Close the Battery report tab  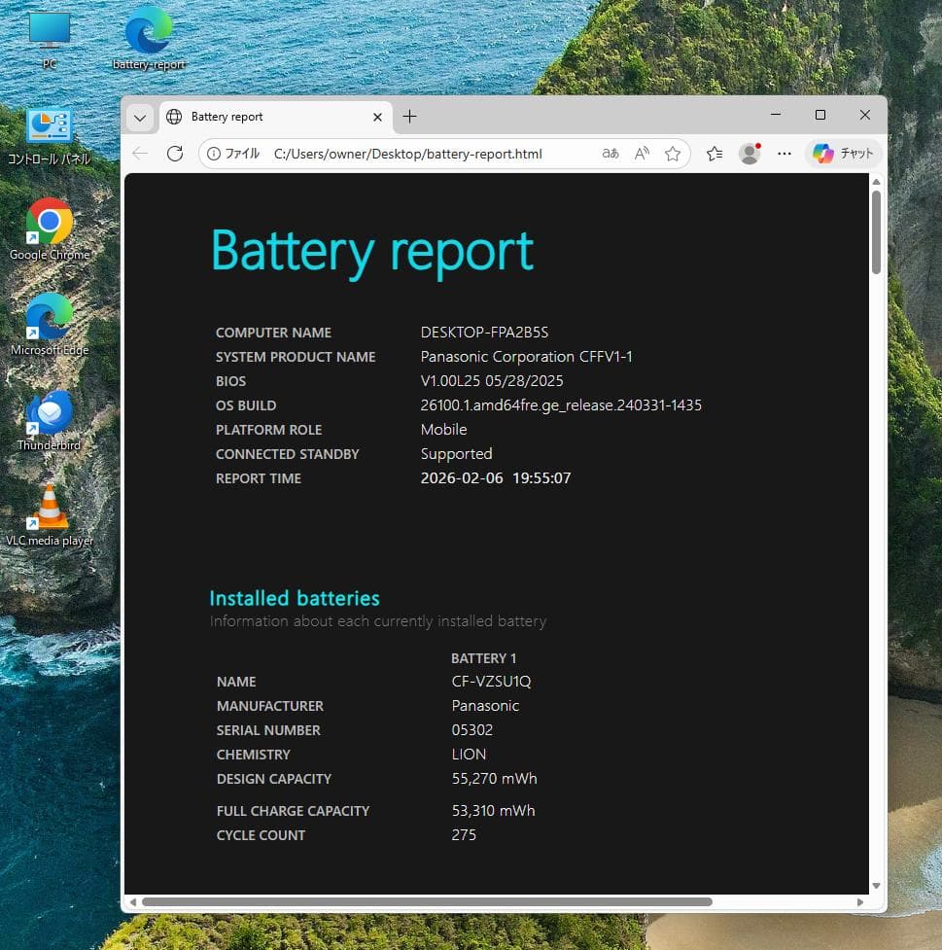pyautogui.click(x=377, y=117)
